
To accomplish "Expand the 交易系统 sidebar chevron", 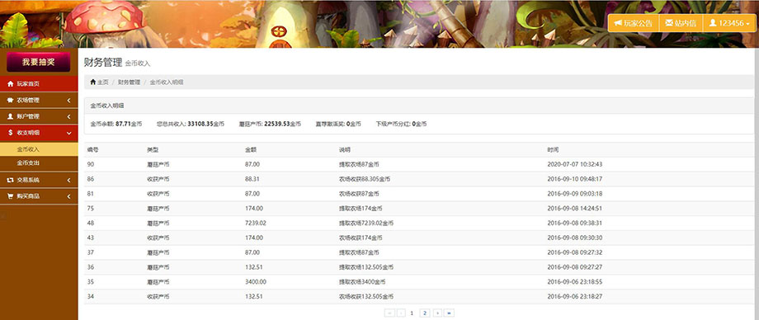I will (68, 180).
